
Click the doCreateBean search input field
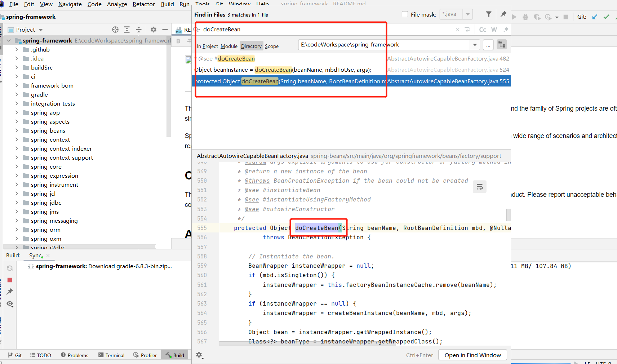point(324,30)
